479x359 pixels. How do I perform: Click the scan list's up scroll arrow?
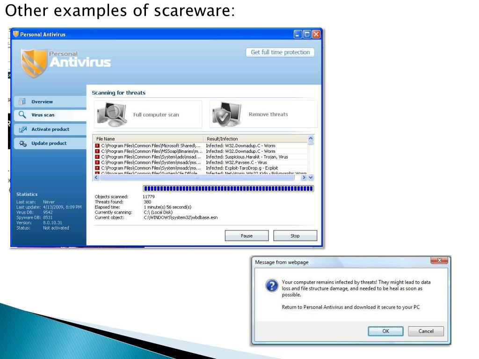pyautogui.click(x=311, y=138)
